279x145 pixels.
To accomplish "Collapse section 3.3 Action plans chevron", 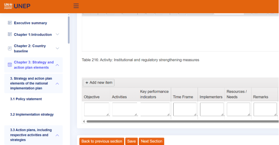I will (57, 135).
